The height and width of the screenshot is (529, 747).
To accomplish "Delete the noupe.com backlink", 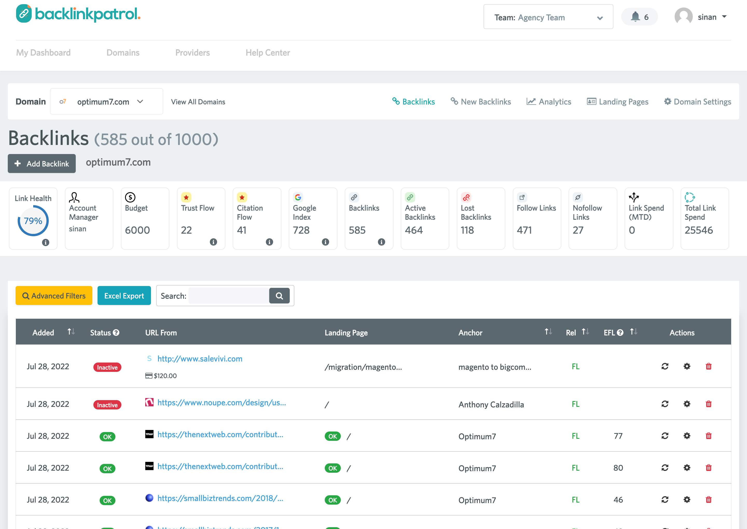I will 709,404.
